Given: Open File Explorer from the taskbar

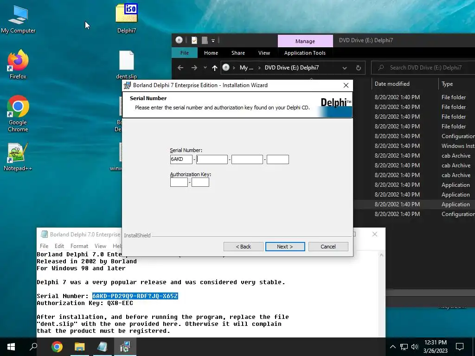Looking at the screenshot, I should point(79,347).
